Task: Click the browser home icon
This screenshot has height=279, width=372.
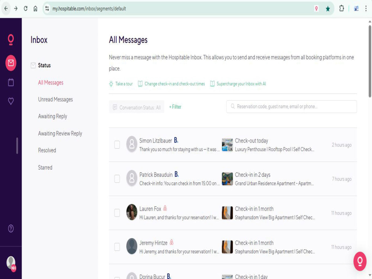Action: [35, 9]
